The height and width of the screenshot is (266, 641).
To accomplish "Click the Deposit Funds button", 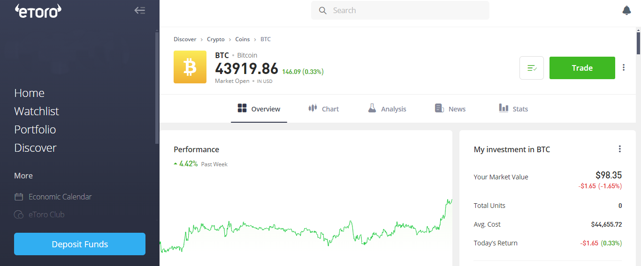I will (80, 244).
